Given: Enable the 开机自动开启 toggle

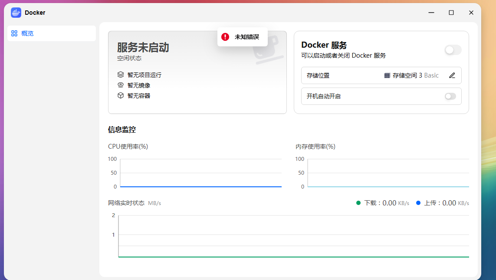Looking at the screenshot, I should point(450,96).
